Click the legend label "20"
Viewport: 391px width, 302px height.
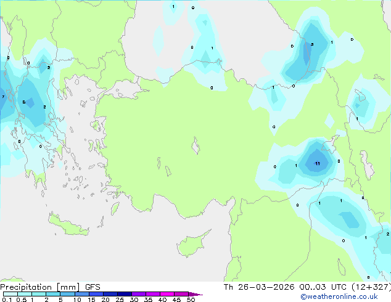[105, 300]
